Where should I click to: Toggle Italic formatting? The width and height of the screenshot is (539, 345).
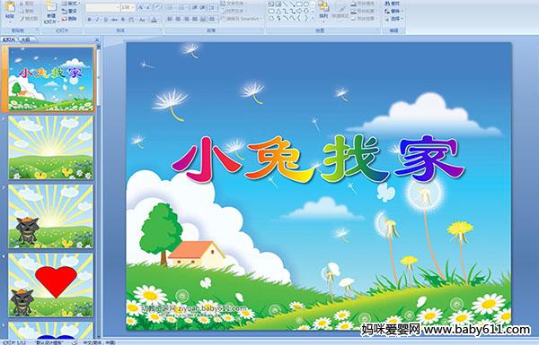[97, 20]
